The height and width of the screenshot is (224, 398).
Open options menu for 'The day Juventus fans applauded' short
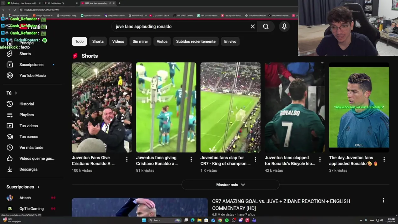coord(384,160)
